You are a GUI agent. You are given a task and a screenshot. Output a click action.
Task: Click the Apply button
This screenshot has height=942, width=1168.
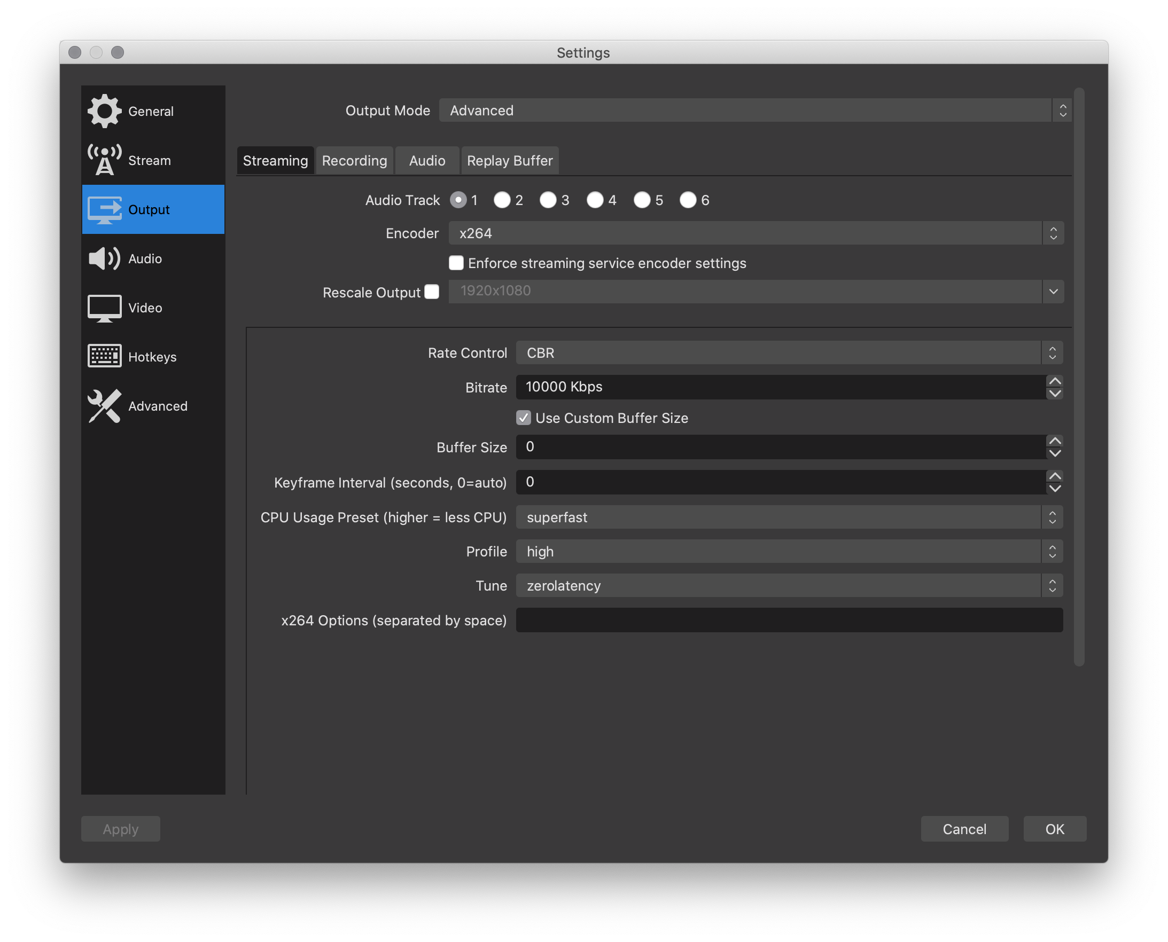tap(119, 829)
